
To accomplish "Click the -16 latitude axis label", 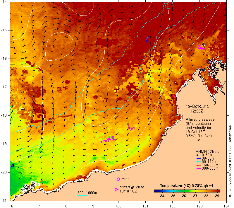I will (x=4, y=59).
